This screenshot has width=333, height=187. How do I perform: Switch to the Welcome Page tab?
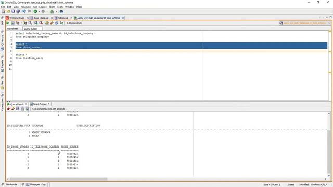(17, 18)
